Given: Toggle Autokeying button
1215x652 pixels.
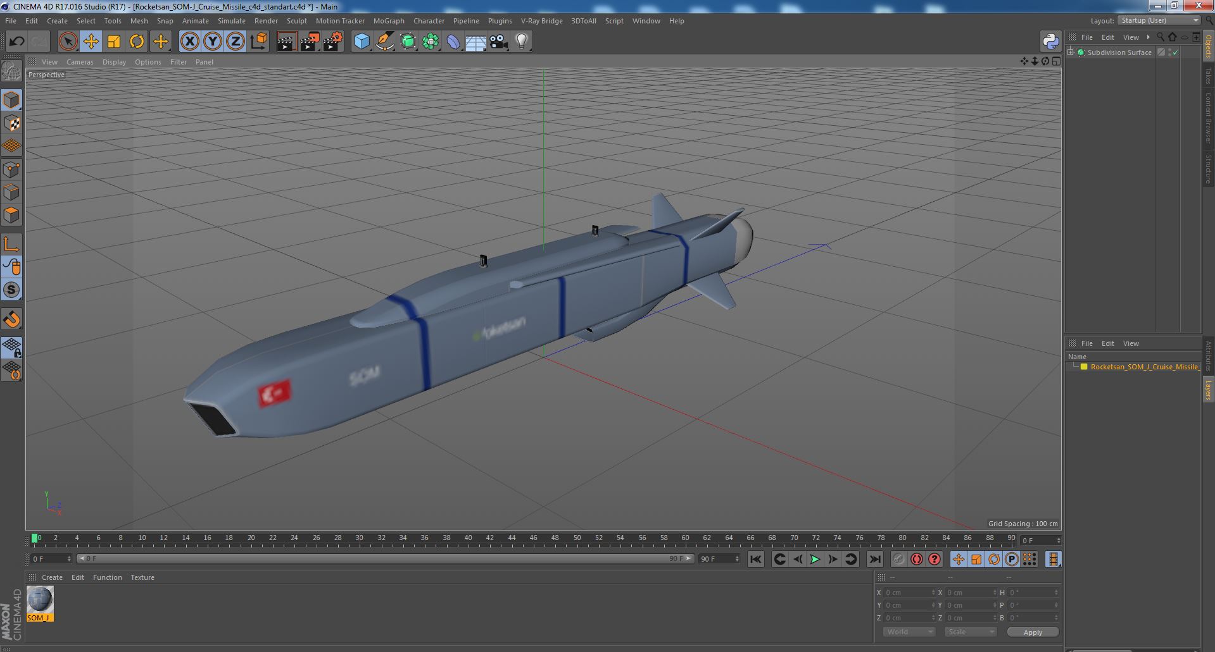Looking at the screenshot, I should point(916,559).
